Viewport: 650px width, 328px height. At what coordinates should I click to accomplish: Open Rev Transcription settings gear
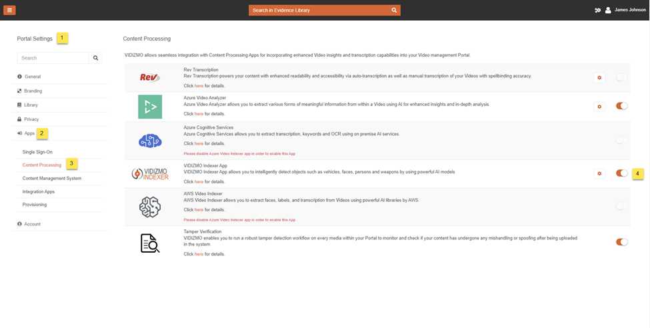click(x=599, y=78)
